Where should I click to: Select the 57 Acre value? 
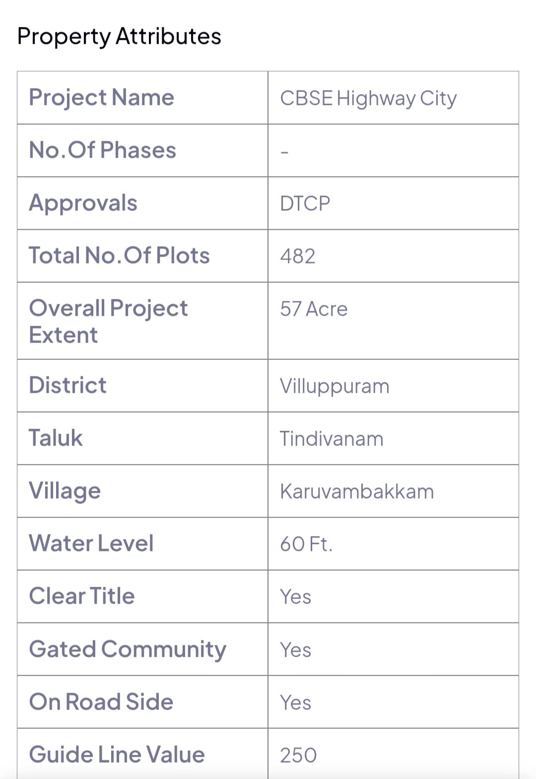tap(314, 309)
